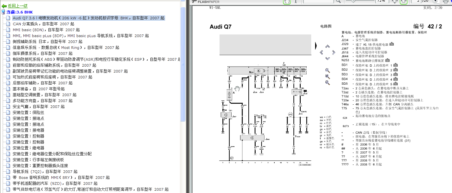Screen dimensions: 452x193
Task: Click document icon beside 安装位置：重要控制器插头连接
Action: click(x=8, y=166)
